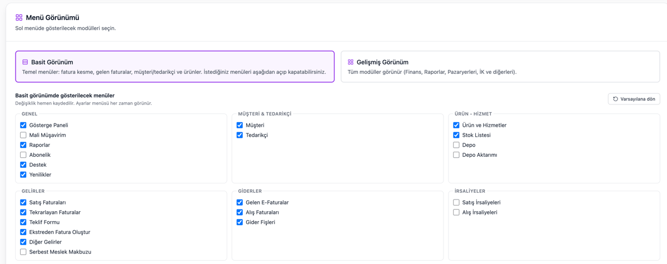Enable the Mali Müşavirim checkbox
This screenshot has width=667, height=264.
coord(23,135)
